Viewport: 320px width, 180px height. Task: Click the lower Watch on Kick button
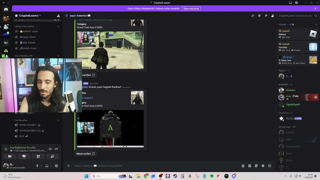(85, 154)
